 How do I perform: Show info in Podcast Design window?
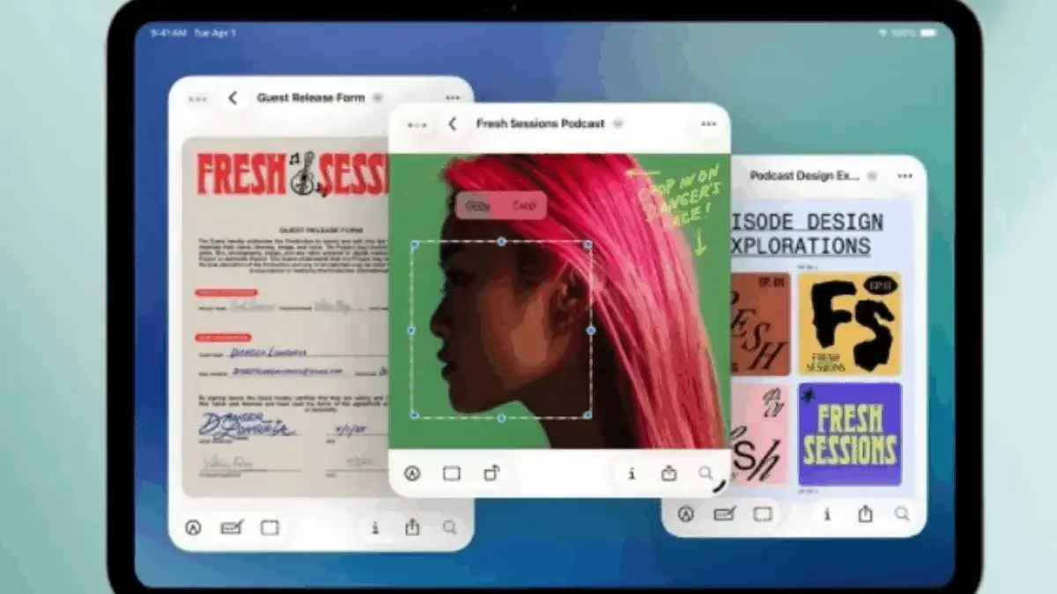827,514
